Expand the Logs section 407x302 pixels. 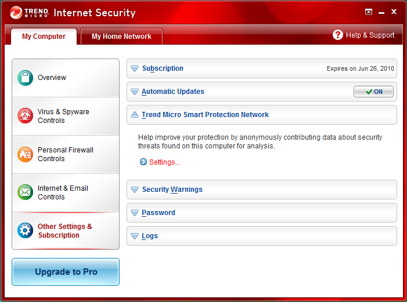262,236
